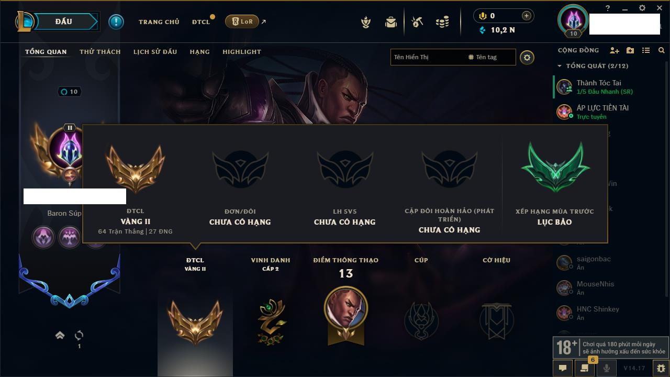Click the add friend icon in Cộng Đồng
This screenshot has height=377, width=670.
click(x=615, y=50)
